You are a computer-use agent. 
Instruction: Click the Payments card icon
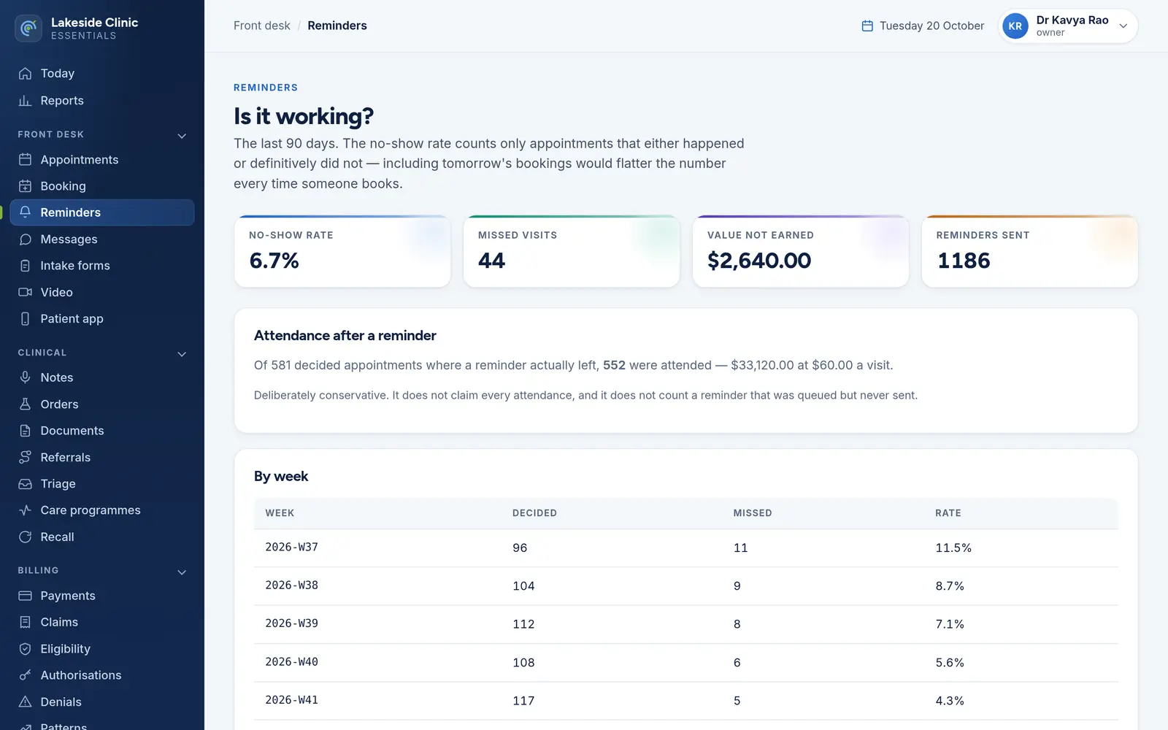pos(25,596)
